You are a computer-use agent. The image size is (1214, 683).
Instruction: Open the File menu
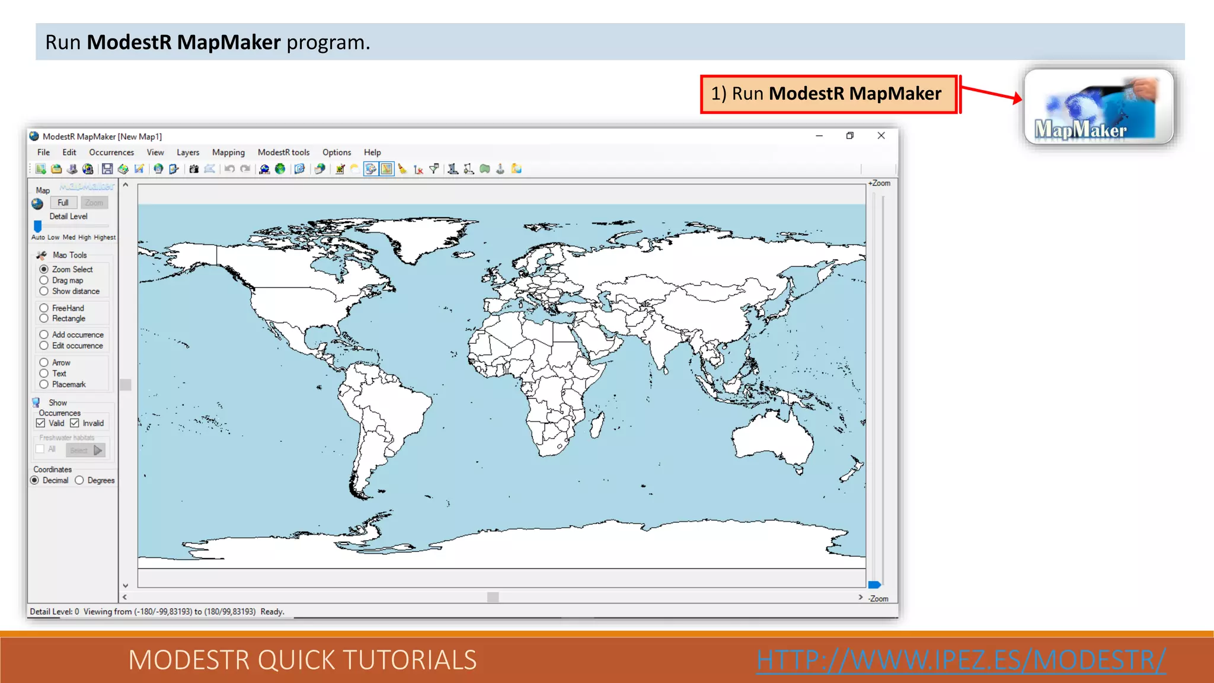[44, 152]
